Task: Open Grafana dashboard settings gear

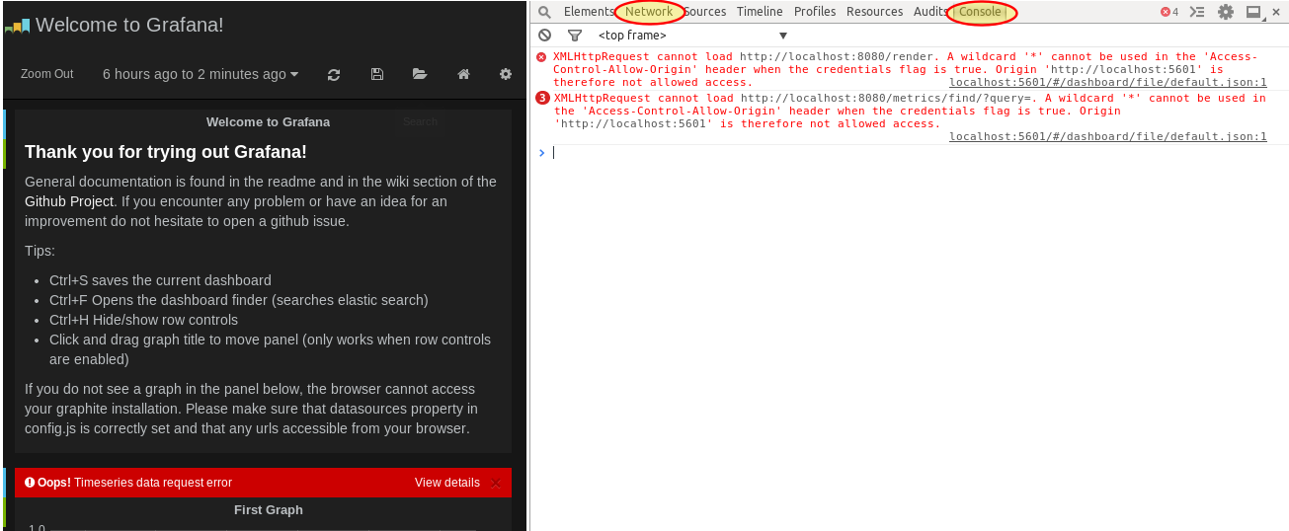Action: [506, 74]
